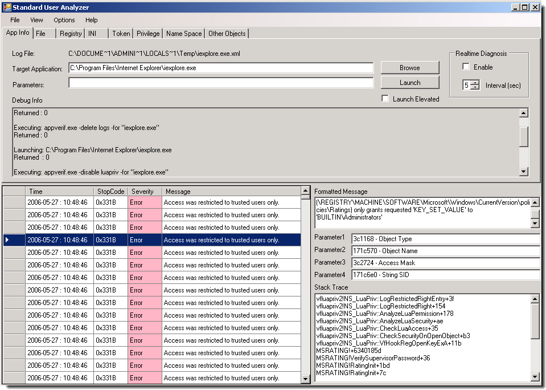The width and height of the screenshot is (546, 390).
Task: Open the Help menu
Action: [91, 20]
